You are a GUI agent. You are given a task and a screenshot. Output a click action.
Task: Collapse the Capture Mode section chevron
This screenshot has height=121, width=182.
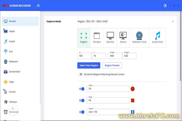(x=173, y=21)
